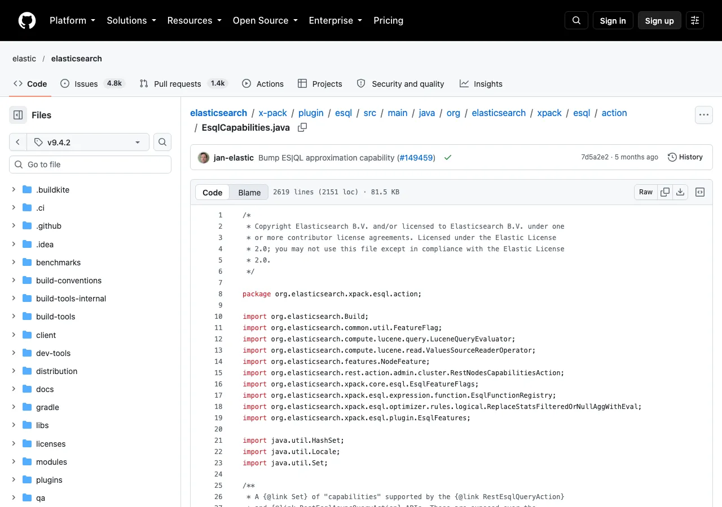Download the raw file
The image size is (722, 507).
(x=680, y=192)
